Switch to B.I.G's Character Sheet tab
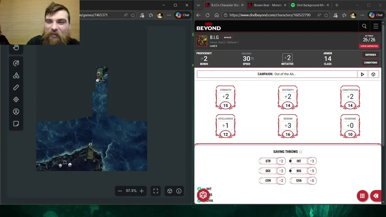 click(225, 5)
